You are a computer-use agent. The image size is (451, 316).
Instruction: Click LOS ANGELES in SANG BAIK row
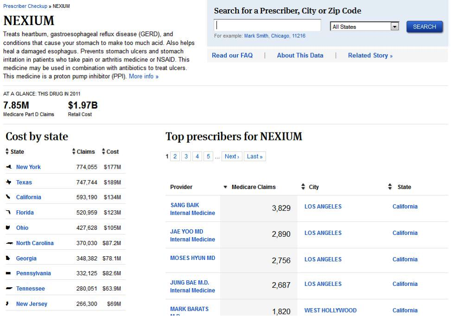(323, 207)
